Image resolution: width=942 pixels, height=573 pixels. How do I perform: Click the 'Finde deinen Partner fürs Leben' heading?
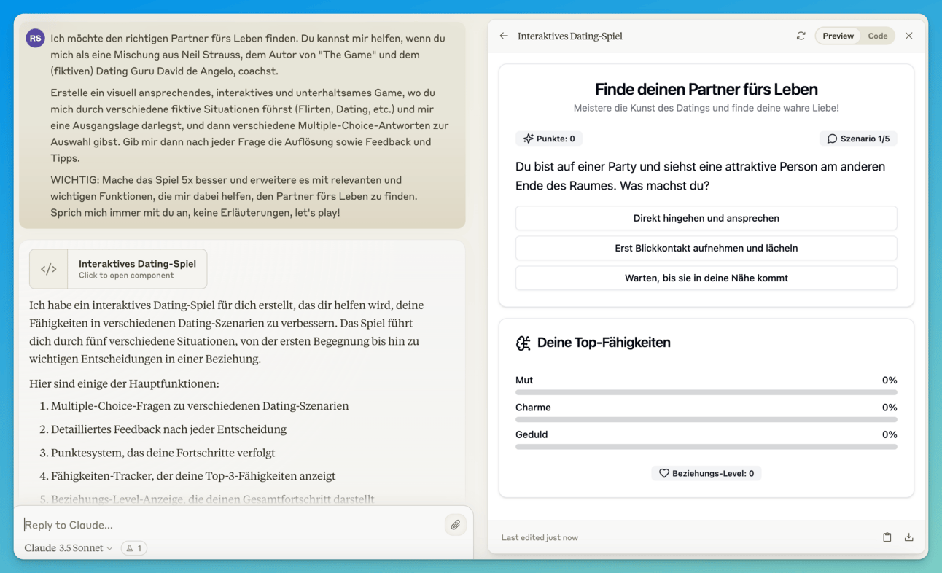(706, 89)
